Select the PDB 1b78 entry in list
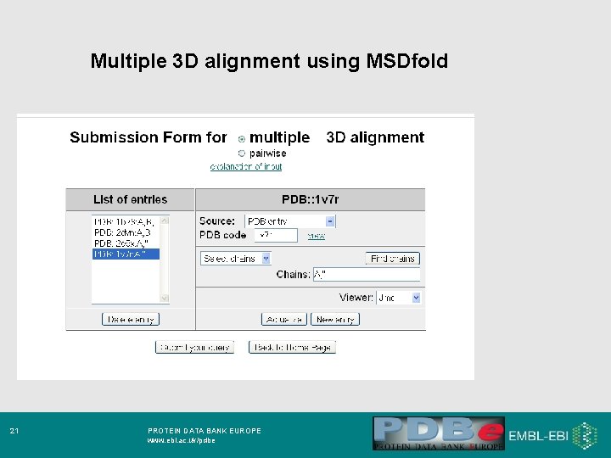The width and height of the screenshot is (611, 458). point(126,221)
